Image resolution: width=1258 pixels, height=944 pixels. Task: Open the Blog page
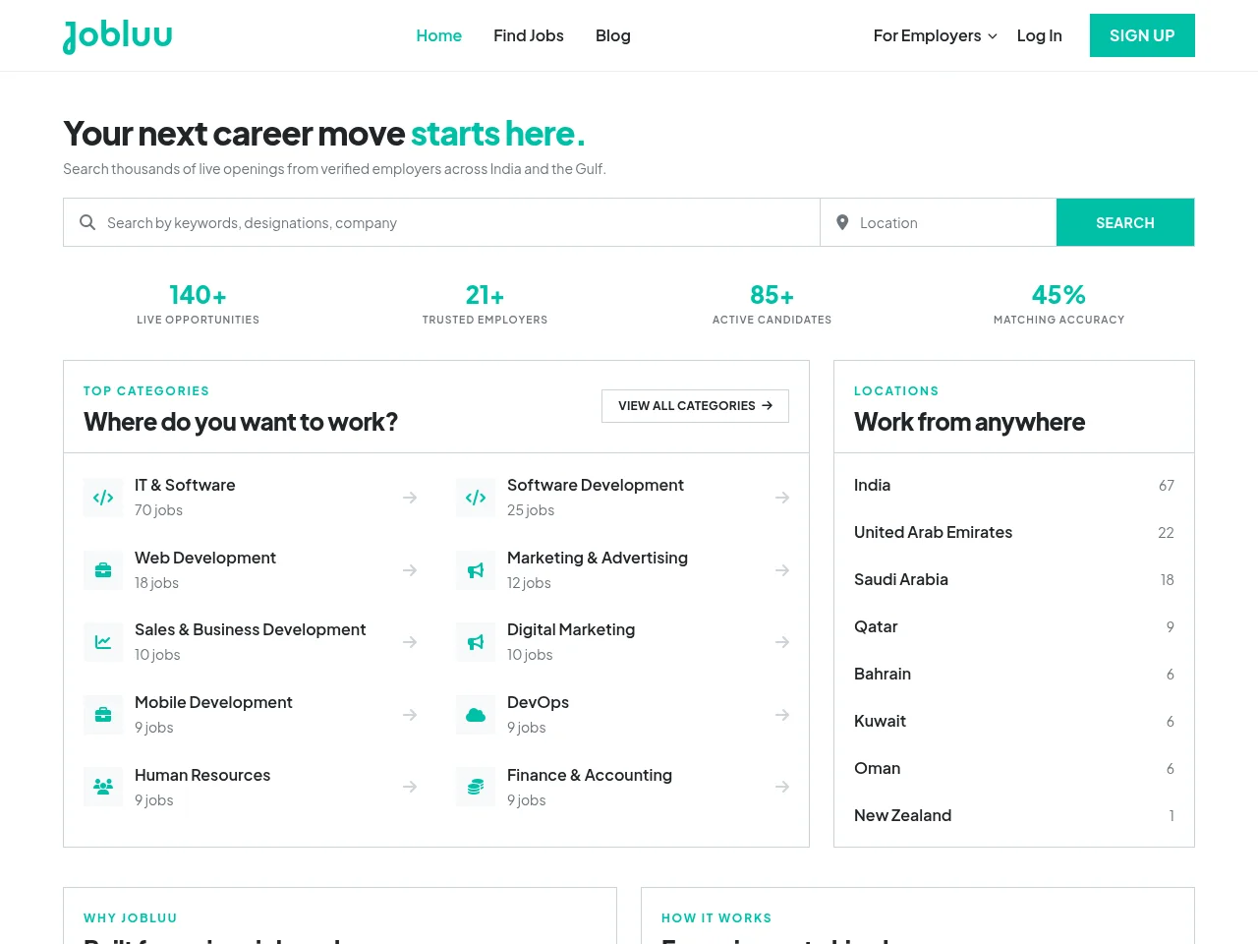point(613,35)
